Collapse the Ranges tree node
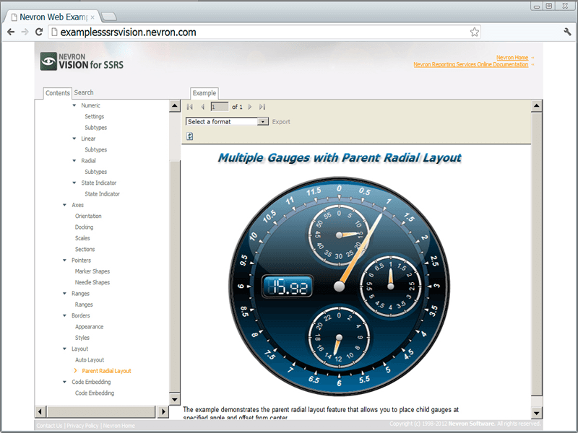578x433 pixels. click(64, 293)
